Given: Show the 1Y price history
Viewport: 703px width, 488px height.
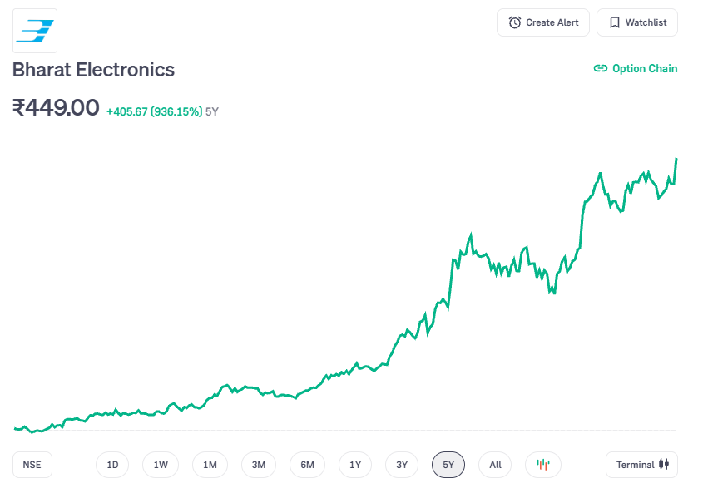Looking at the screenshot, I should (x=355, y=465).
